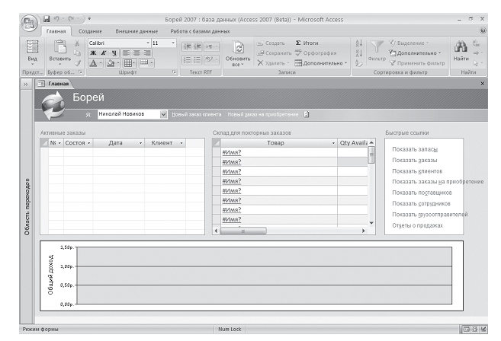Start a bulleted list
The width and height of the screenshot is (501, 341).
click(198, 60)
